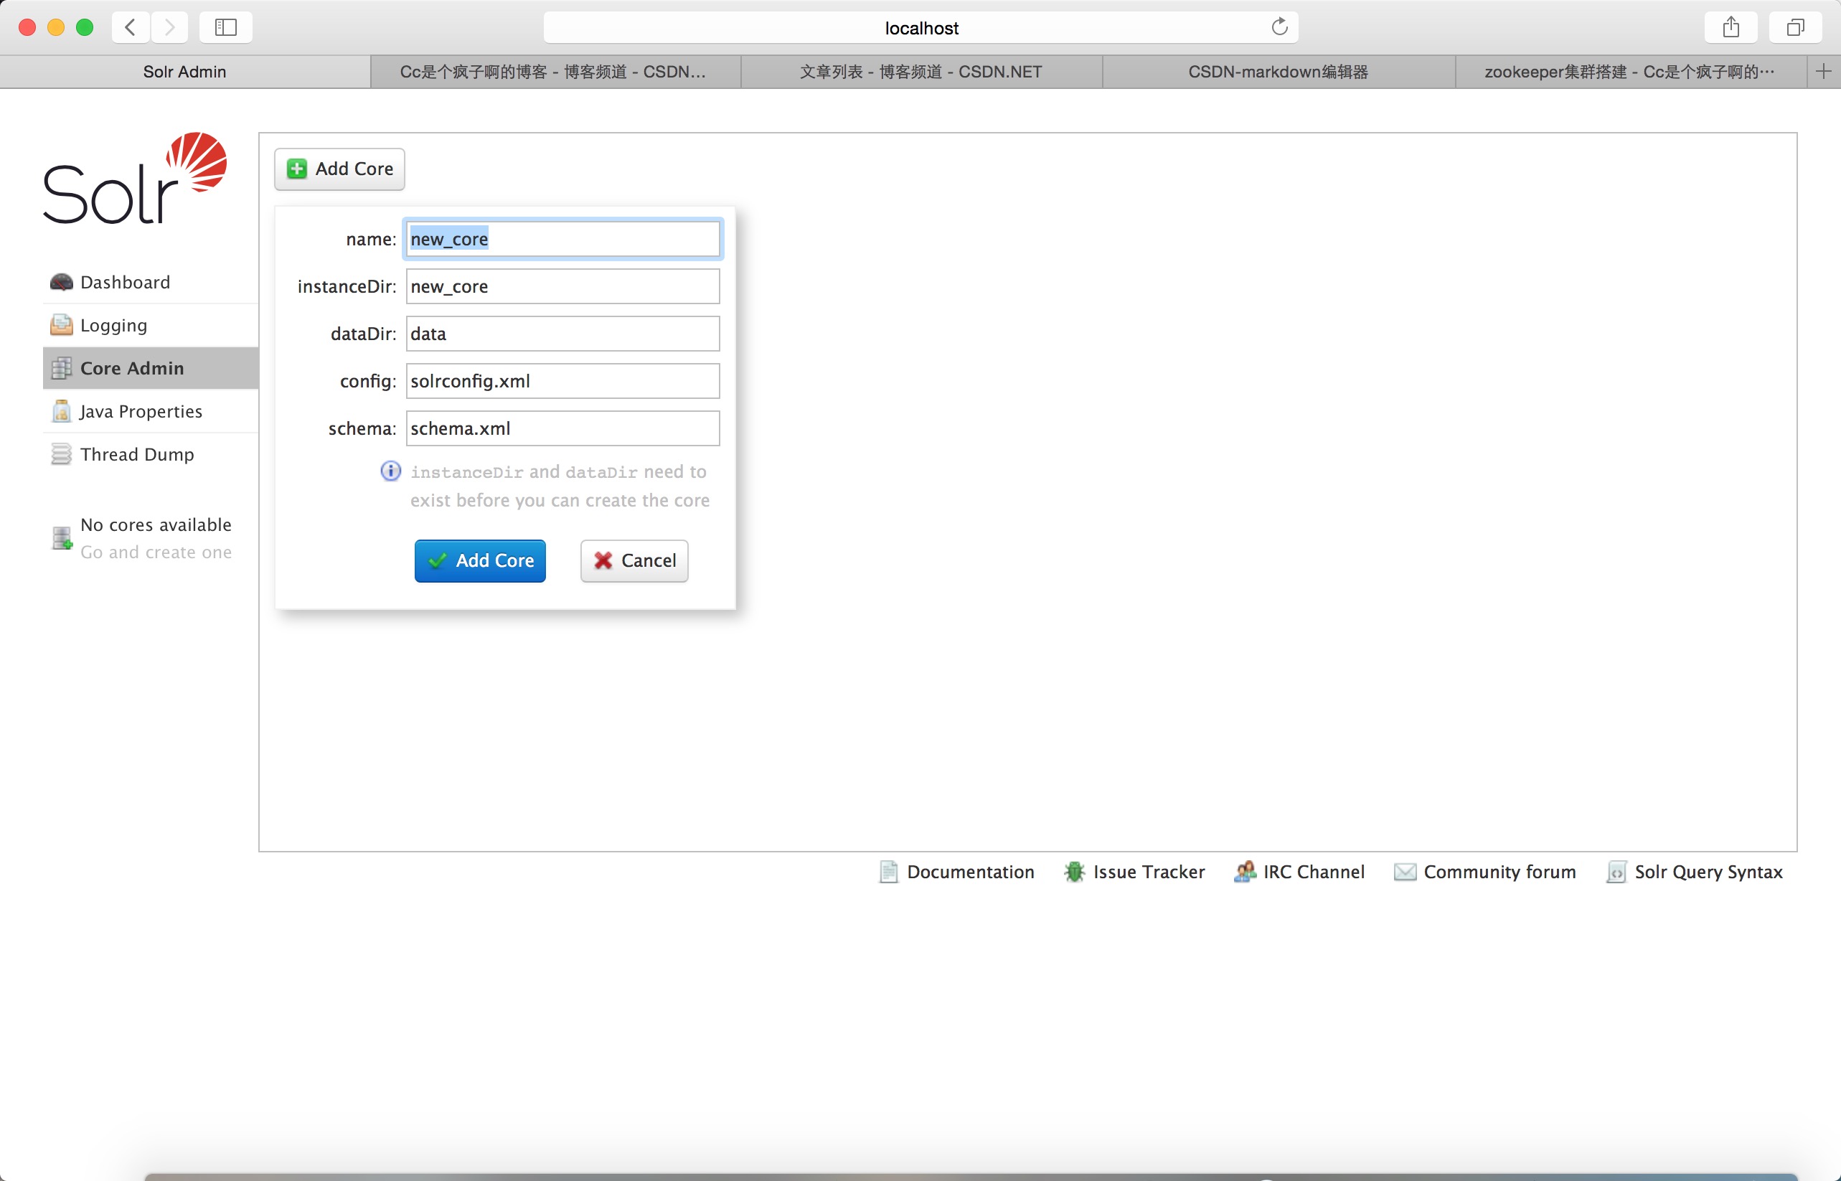This screenshot has width=1841, height=1181.
Task: Open a new browser tab with plus
Action: [1823, 72]
